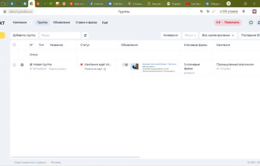Open the browser collections icon beside the menu
260x166 pixels.
pos(245,3)
